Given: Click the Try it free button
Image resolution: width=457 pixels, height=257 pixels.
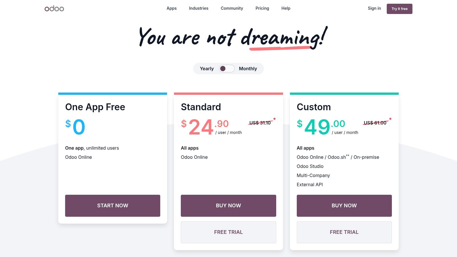Looking at the screenshot, I should pos(399,9).
